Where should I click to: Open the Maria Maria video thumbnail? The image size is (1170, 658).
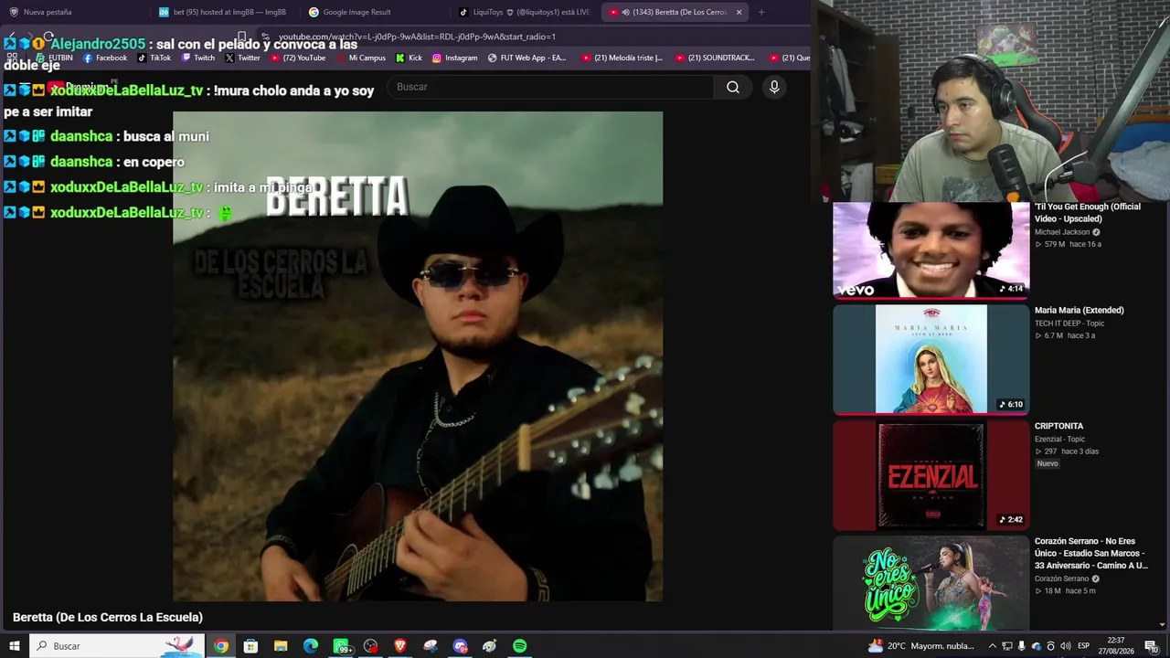coord(931,359)
